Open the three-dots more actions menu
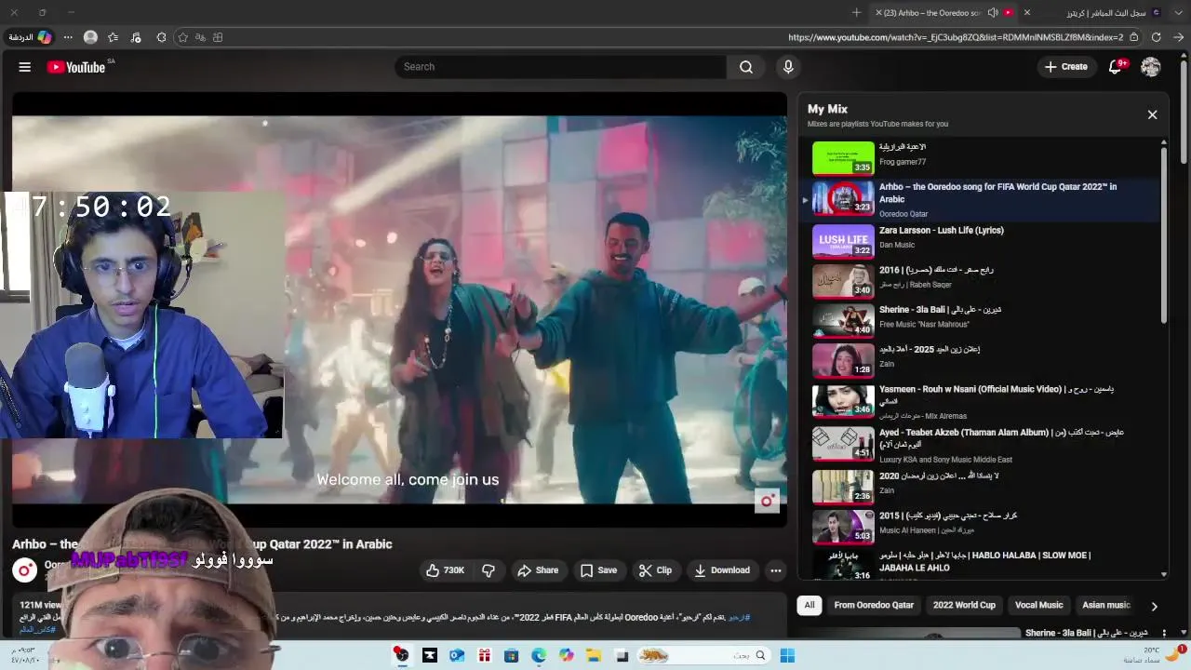This screenshot has height=670, width=1191. click(775, 570)
